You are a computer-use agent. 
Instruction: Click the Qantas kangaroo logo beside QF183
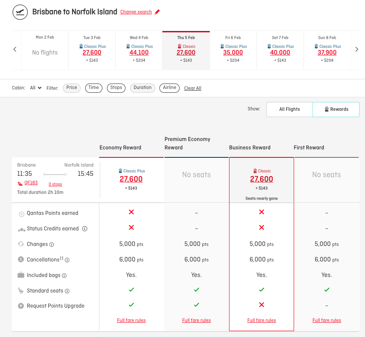click(20, 184)
